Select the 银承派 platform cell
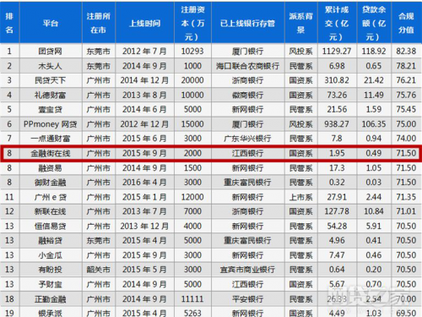 (x=51, y=313)
